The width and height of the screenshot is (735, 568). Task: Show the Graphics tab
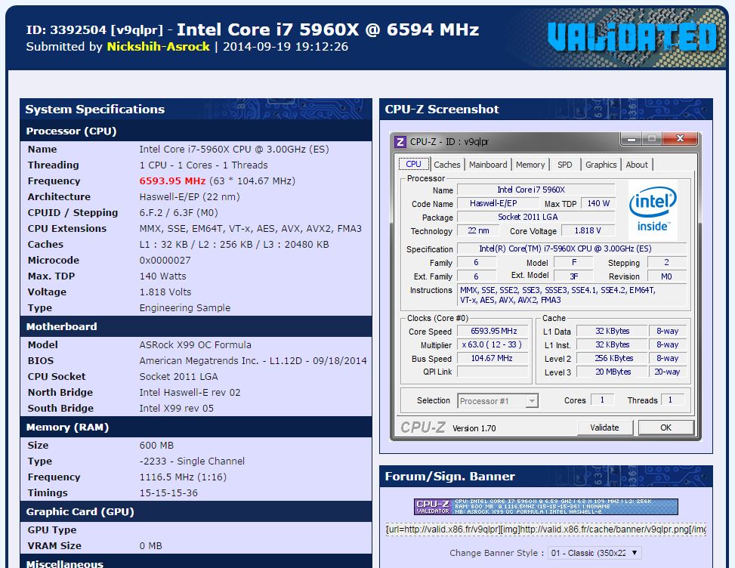coord(601,165)
